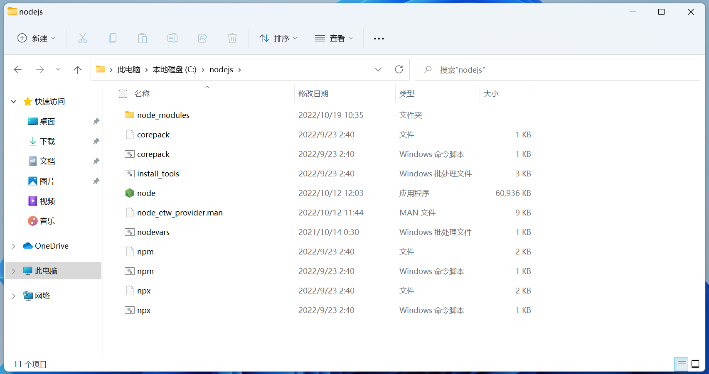Expand the address bar history dropdown

378,69
